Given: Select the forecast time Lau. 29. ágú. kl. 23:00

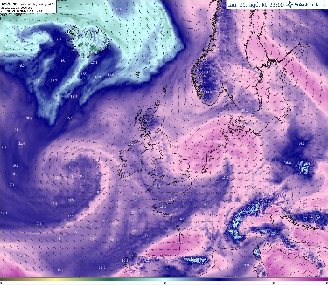Looking at the screenshot, I should [255, 5].
